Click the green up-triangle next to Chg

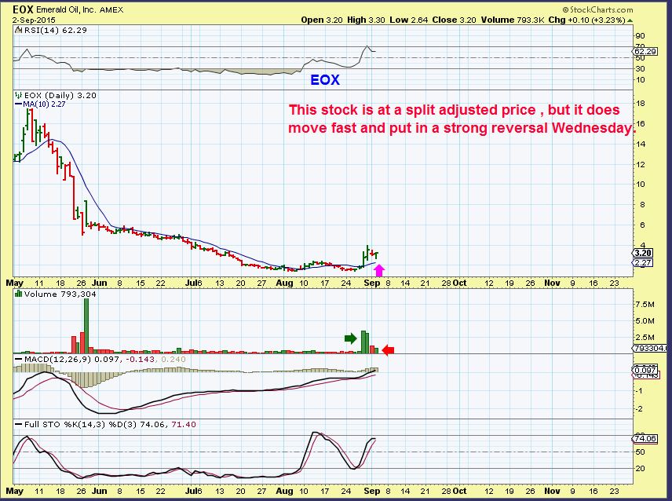coord(630,20)
